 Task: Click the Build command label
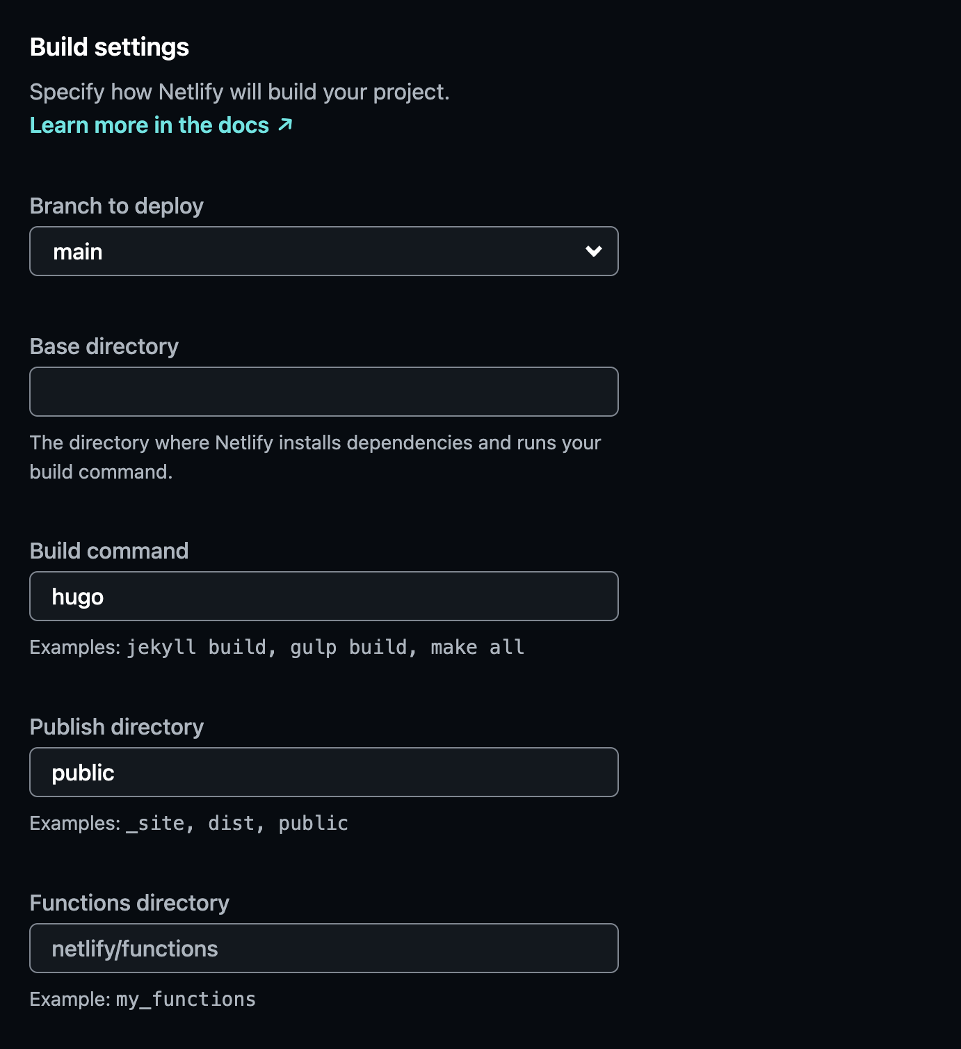point(109,551)
